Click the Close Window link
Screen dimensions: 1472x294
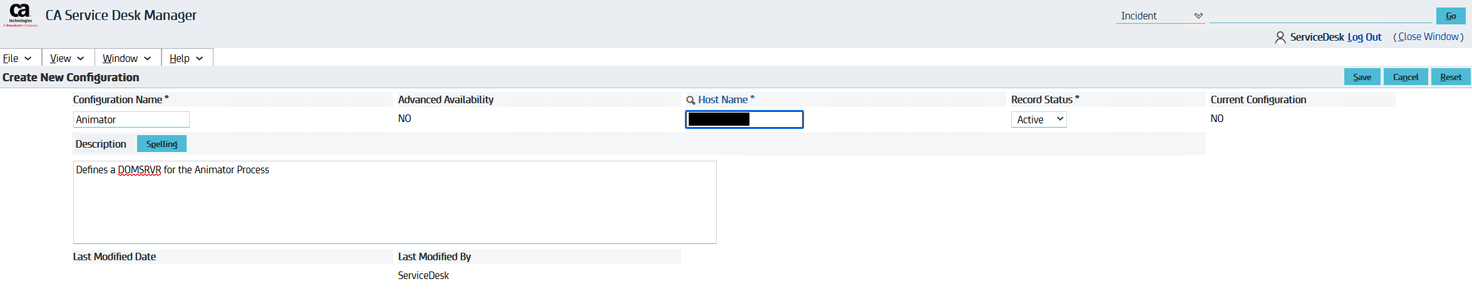click(1428, 37)
